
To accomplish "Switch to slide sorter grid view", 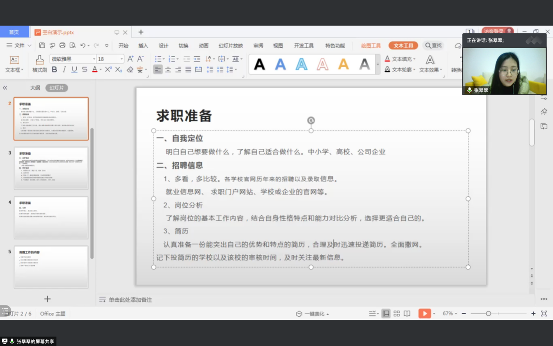I will [397, 314].
